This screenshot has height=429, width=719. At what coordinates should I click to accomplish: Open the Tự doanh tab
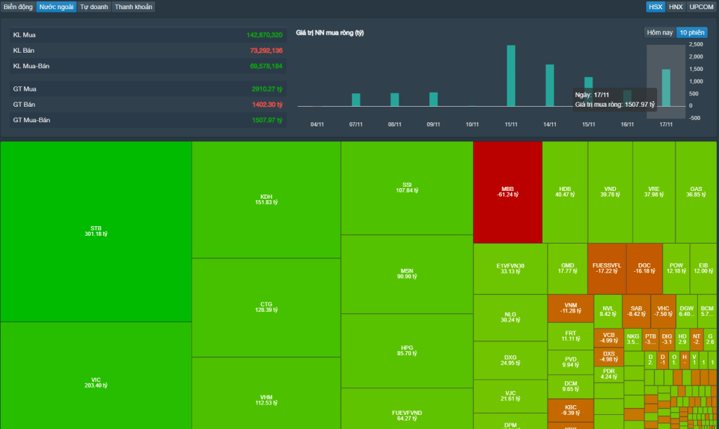point(94,7)
